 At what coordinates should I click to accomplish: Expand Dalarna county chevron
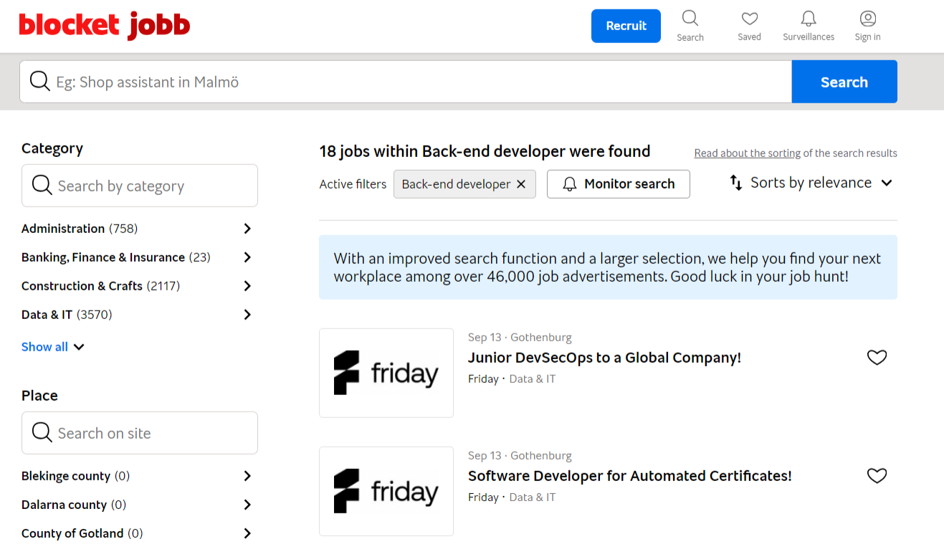tap(247, 505)
